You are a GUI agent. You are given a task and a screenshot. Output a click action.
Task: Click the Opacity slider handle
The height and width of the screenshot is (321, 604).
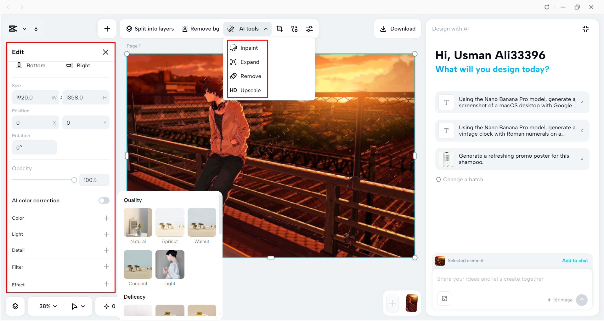(74, 180)
